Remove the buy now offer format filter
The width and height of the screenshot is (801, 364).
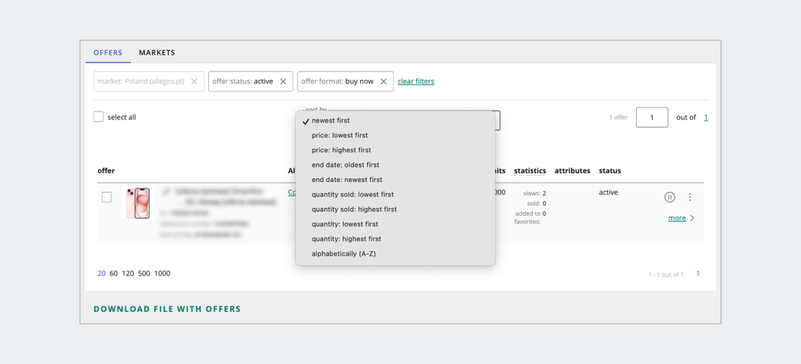pyautogui.click(x=384, y=81)
